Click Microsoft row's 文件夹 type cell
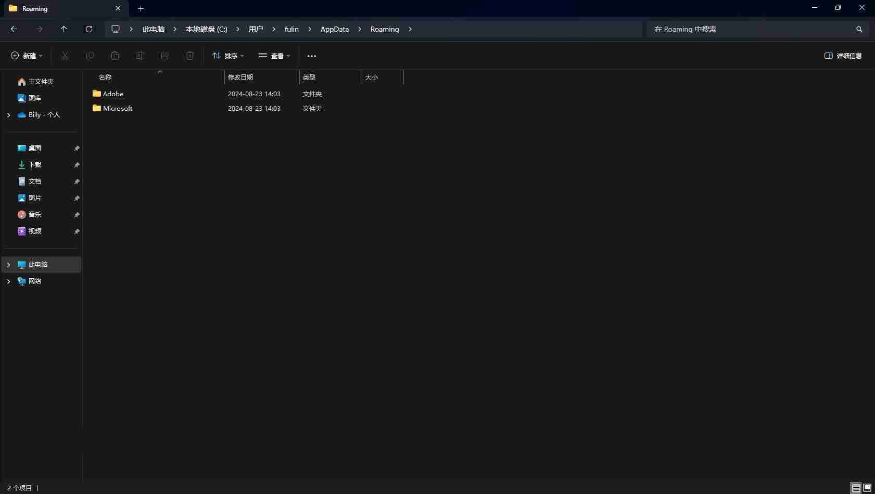The height and width of the screenshot is (494, 875). 312,108
